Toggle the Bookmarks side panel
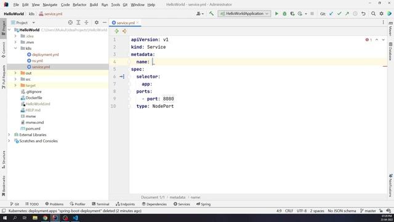The image size is (394, 222). (4, 186)
